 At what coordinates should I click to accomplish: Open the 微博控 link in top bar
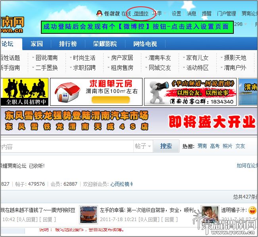click(141, 14)
